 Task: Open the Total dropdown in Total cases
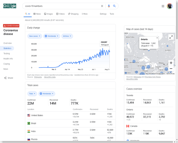pos(32,94)
